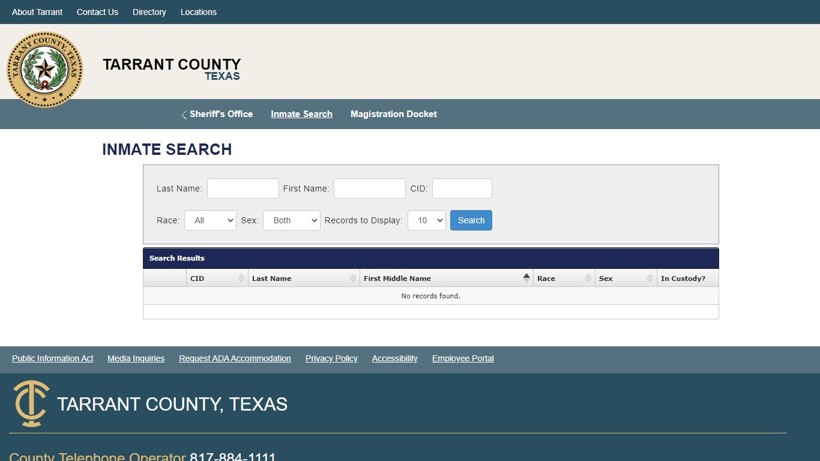Focus the Last Name input field
The height and width of the screenshot is (461, 820).
pos(243,188)
